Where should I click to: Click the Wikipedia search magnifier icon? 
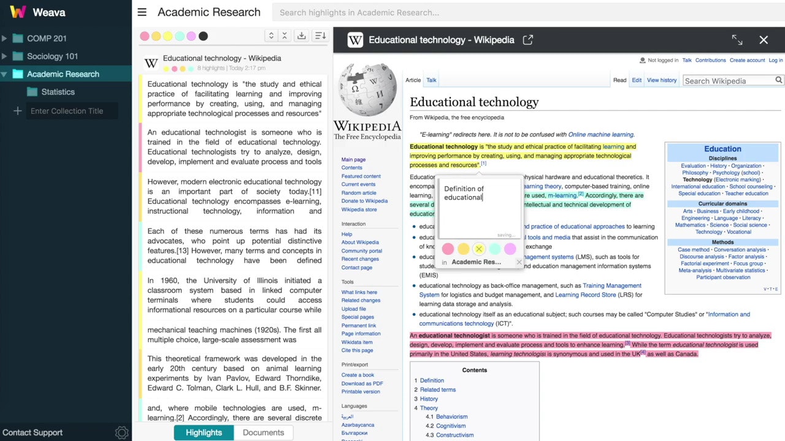[x=779, y=80]
